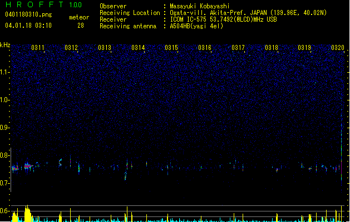Click the HROFFT 1.0.0 title text
The image size is (350, 222).
[x=44, y=4]
